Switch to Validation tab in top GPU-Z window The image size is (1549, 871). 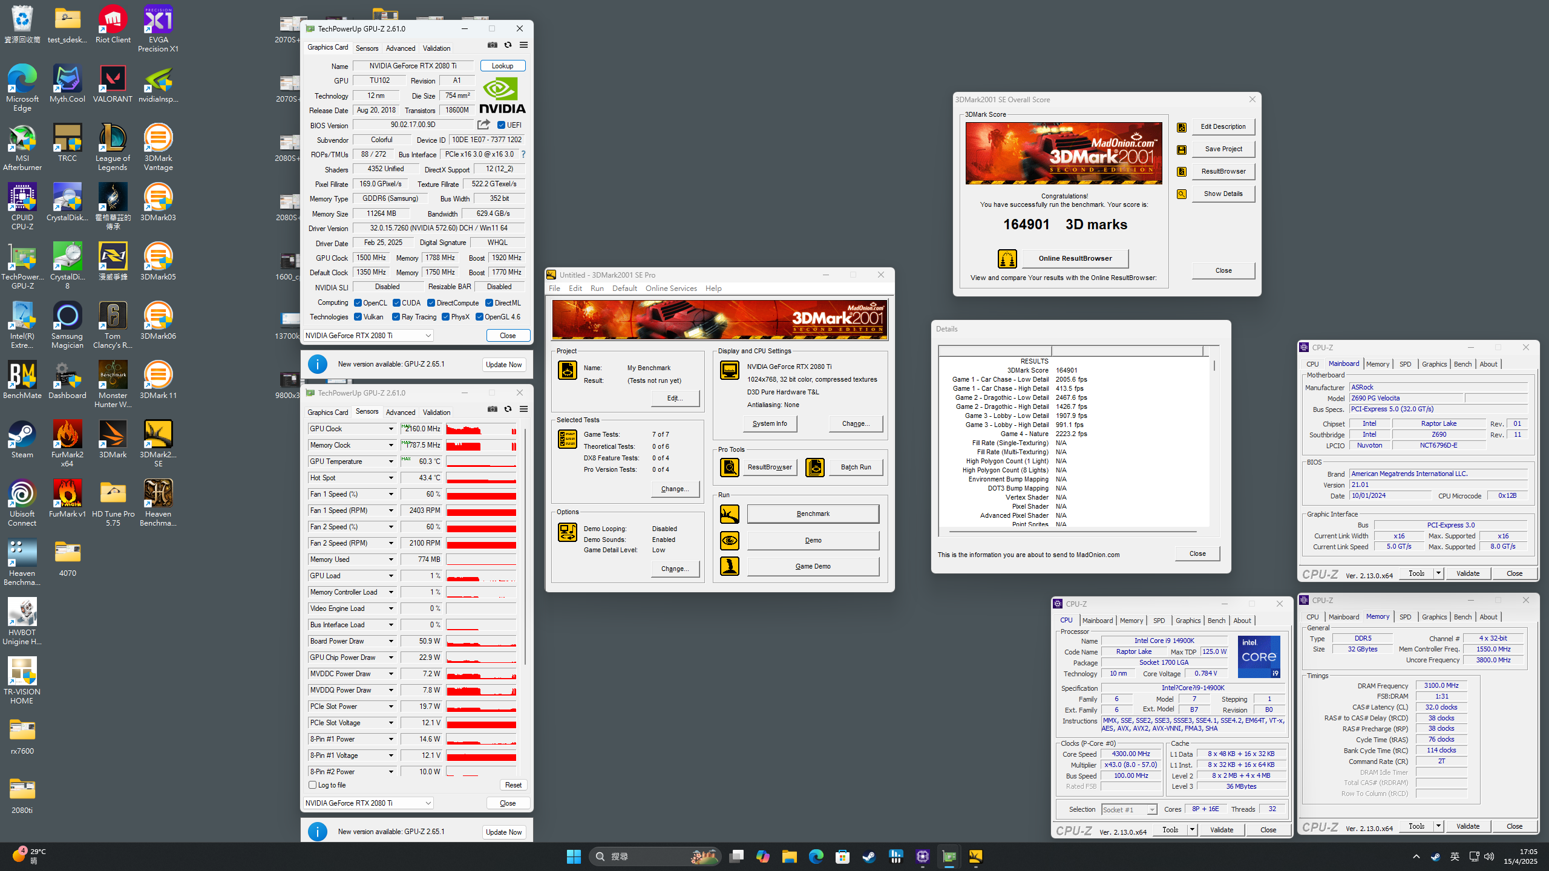[x=436, y=48]
